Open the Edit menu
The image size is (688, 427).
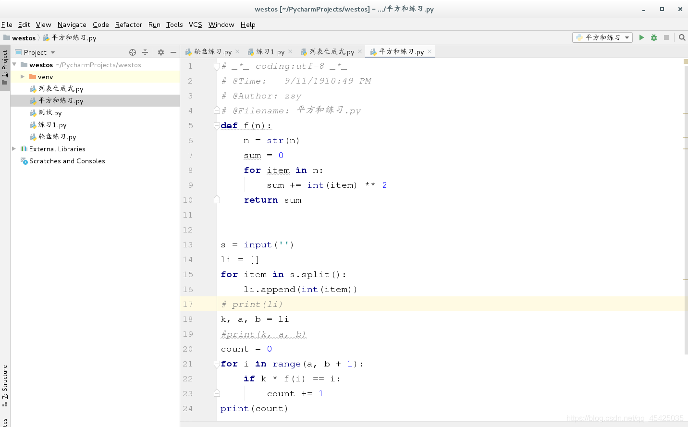pos(24,24)
